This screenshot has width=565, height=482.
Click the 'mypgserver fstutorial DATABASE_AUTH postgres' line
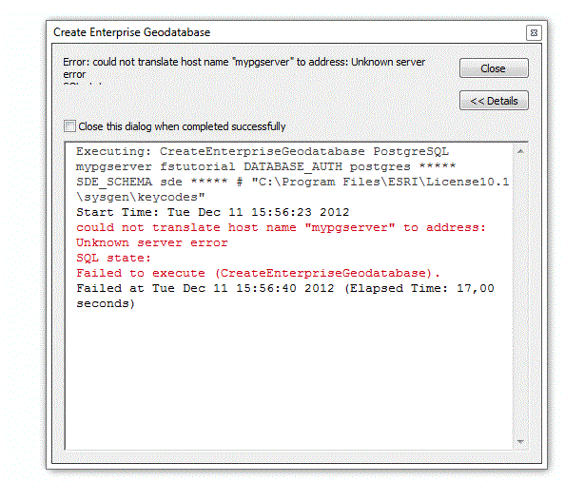coord(266,166)
